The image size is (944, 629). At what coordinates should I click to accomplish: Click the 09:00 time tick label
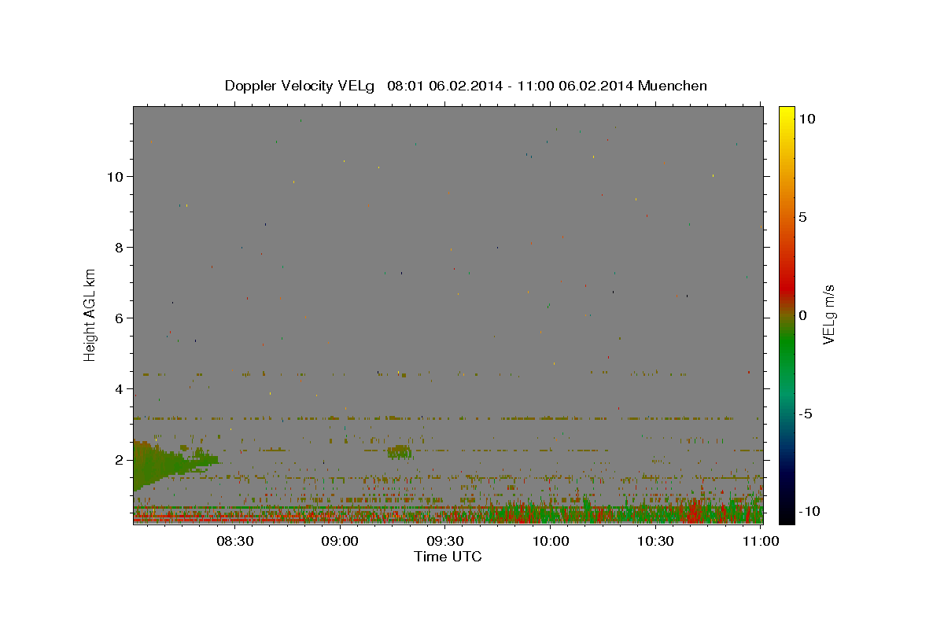[x=341, y=541]
